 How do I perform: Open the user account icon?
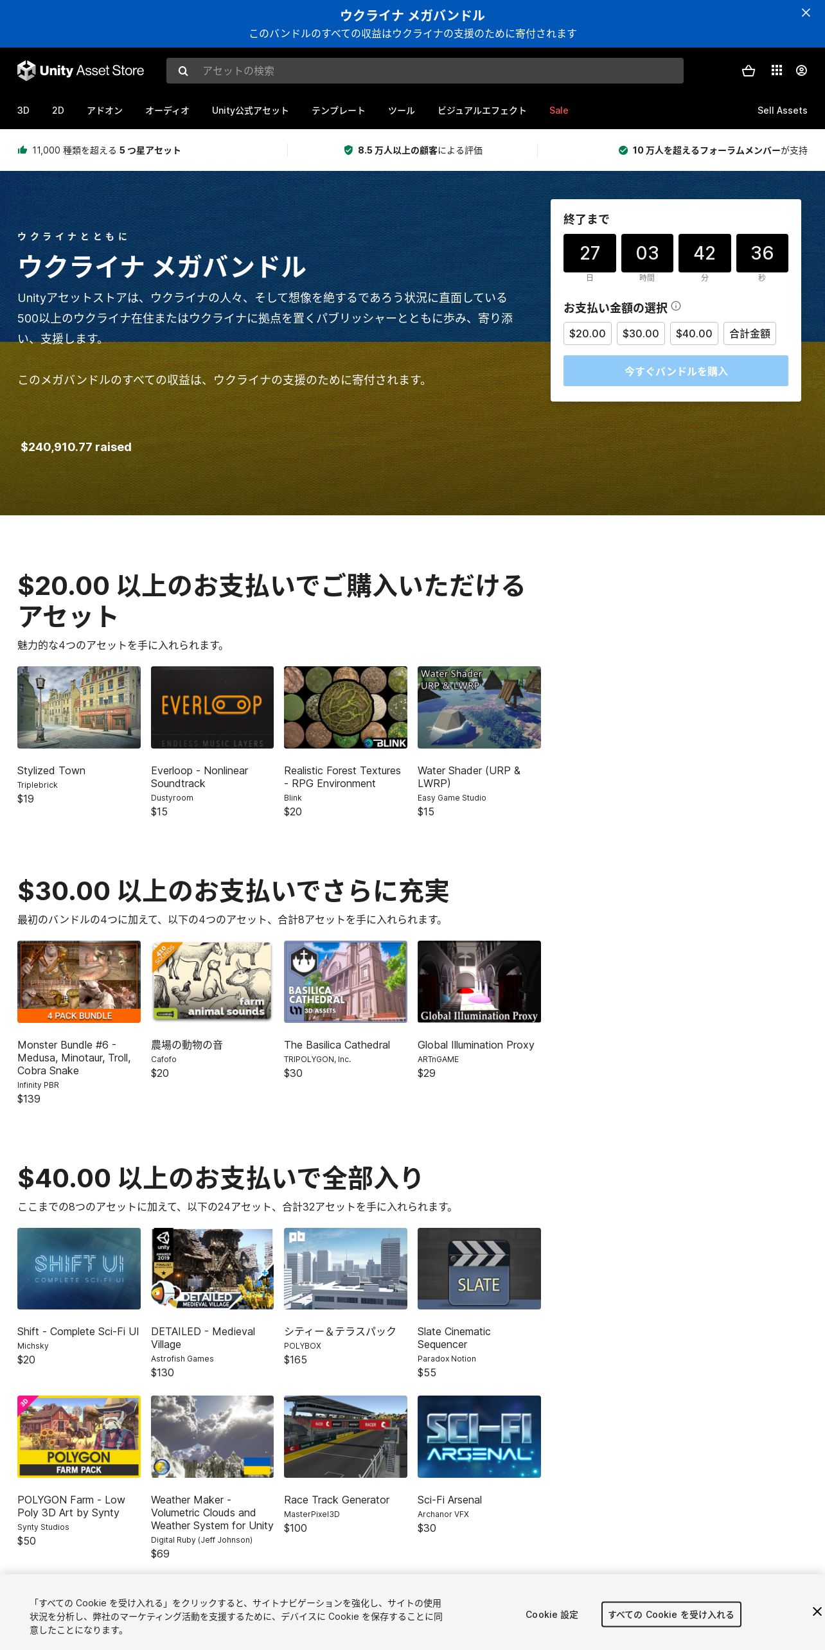(x=801, y=71)
